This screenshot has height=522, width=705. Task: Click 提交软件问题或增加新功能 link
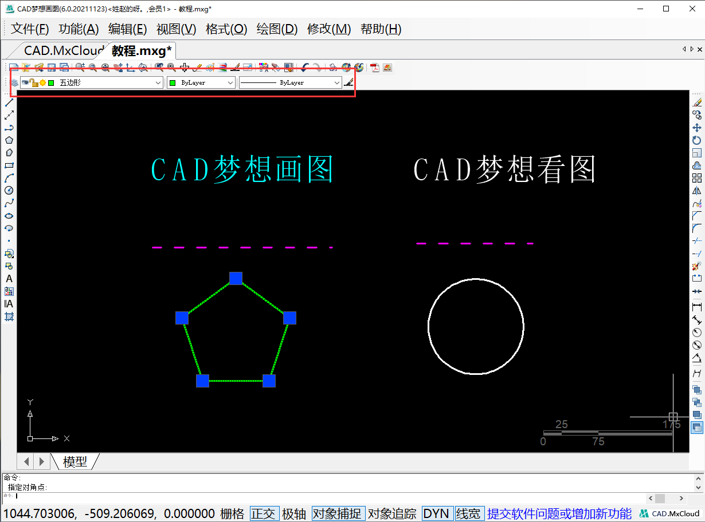[559, 513]
